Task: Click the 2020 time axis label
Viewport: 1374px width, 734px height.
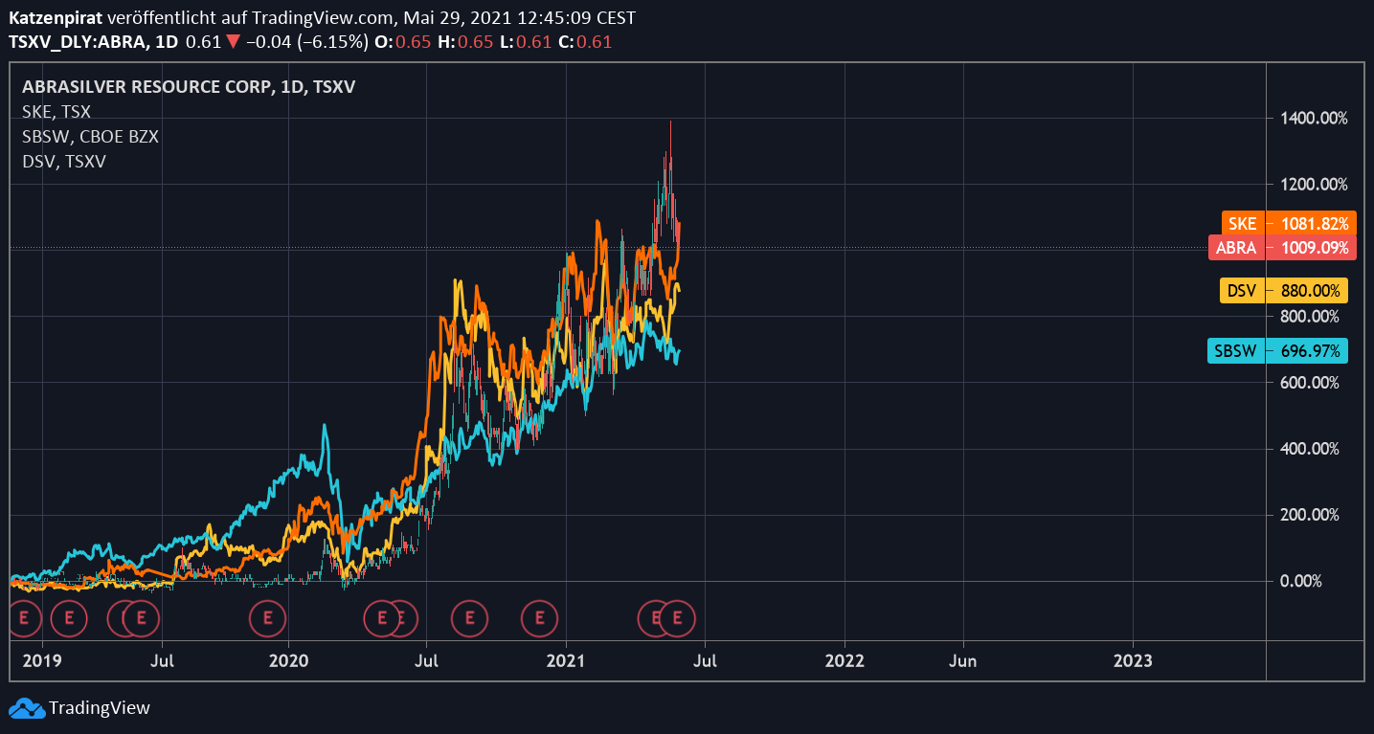Action: [x=288, y=660]
